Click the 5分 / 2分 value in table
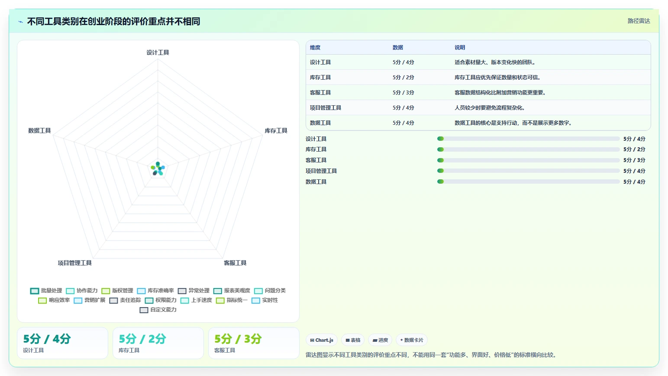668x376 pixels. [x=403, y=78]
